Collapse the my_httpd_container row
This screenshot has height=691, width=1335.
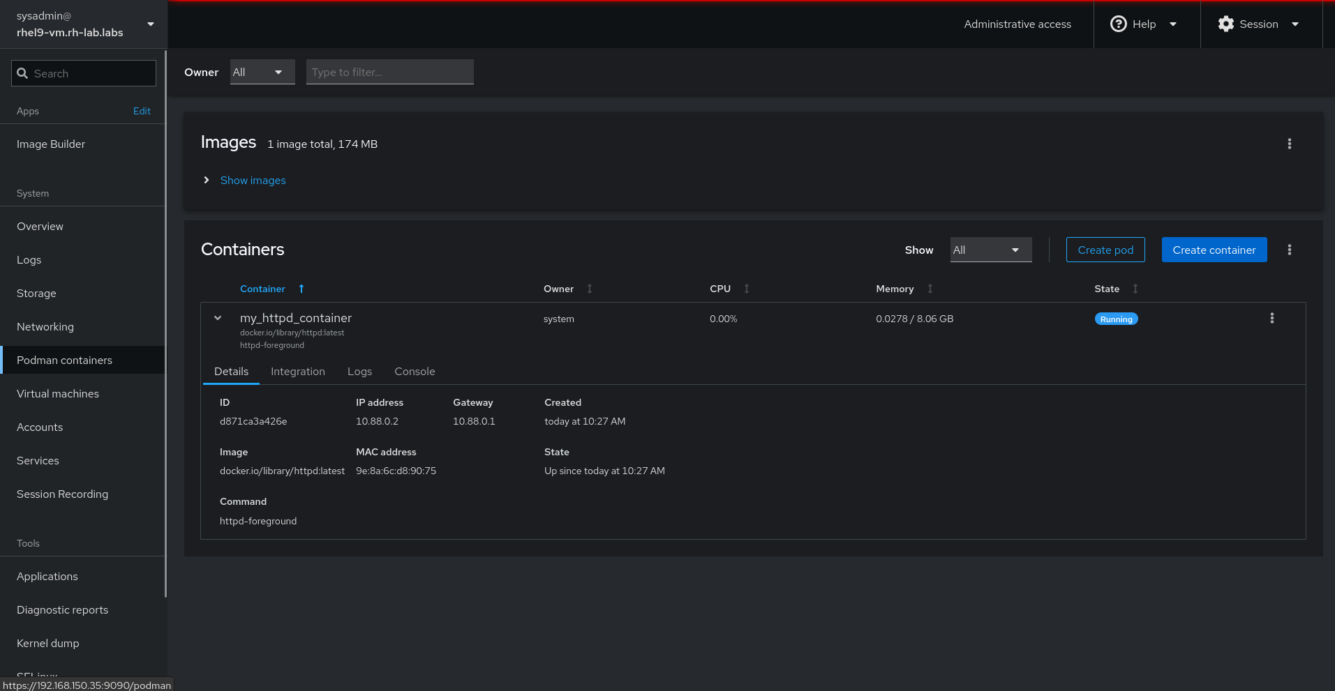point(218,318)
